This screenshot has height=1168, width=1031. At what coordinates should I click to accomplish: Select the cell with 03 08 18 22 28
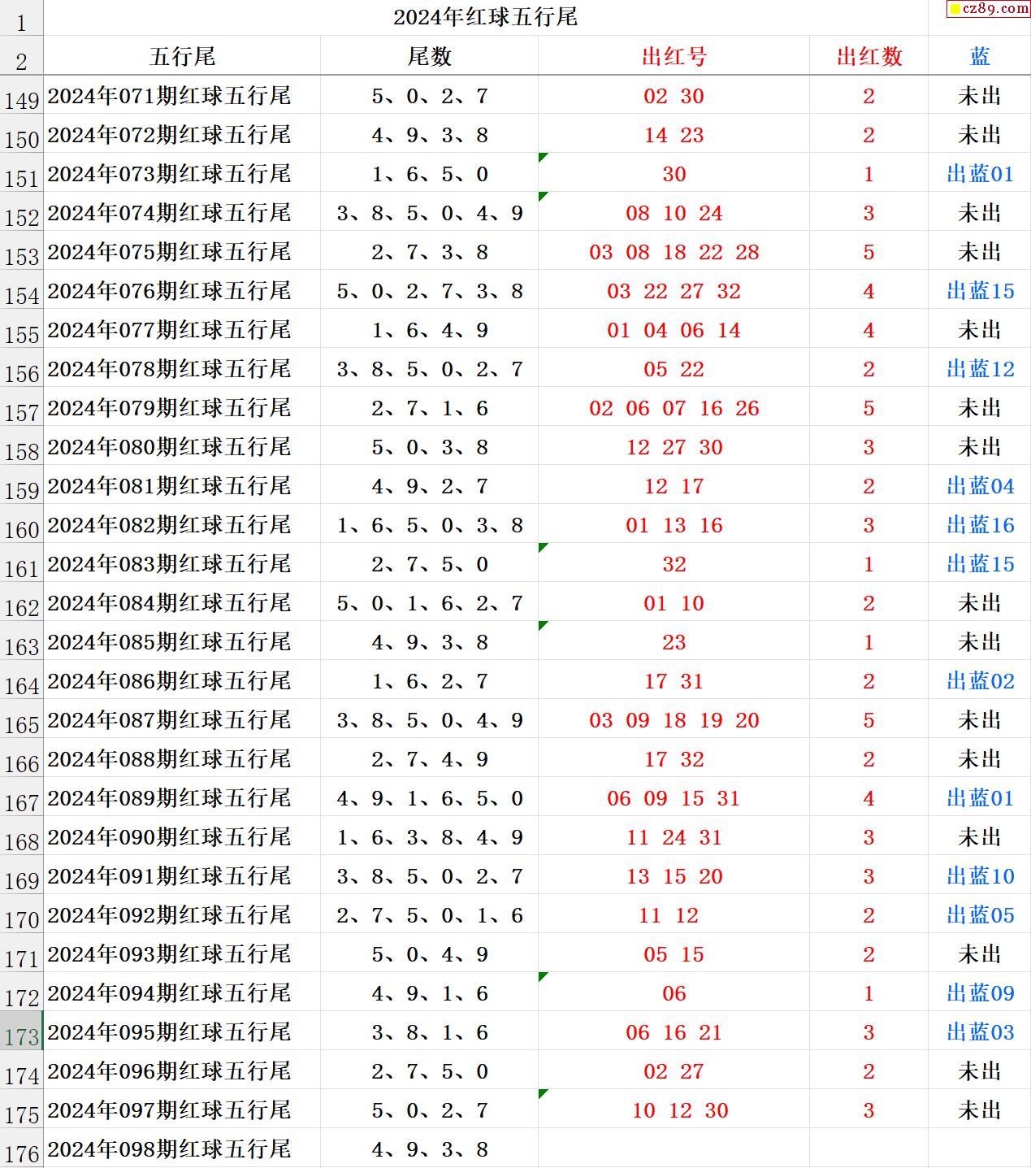674,252
